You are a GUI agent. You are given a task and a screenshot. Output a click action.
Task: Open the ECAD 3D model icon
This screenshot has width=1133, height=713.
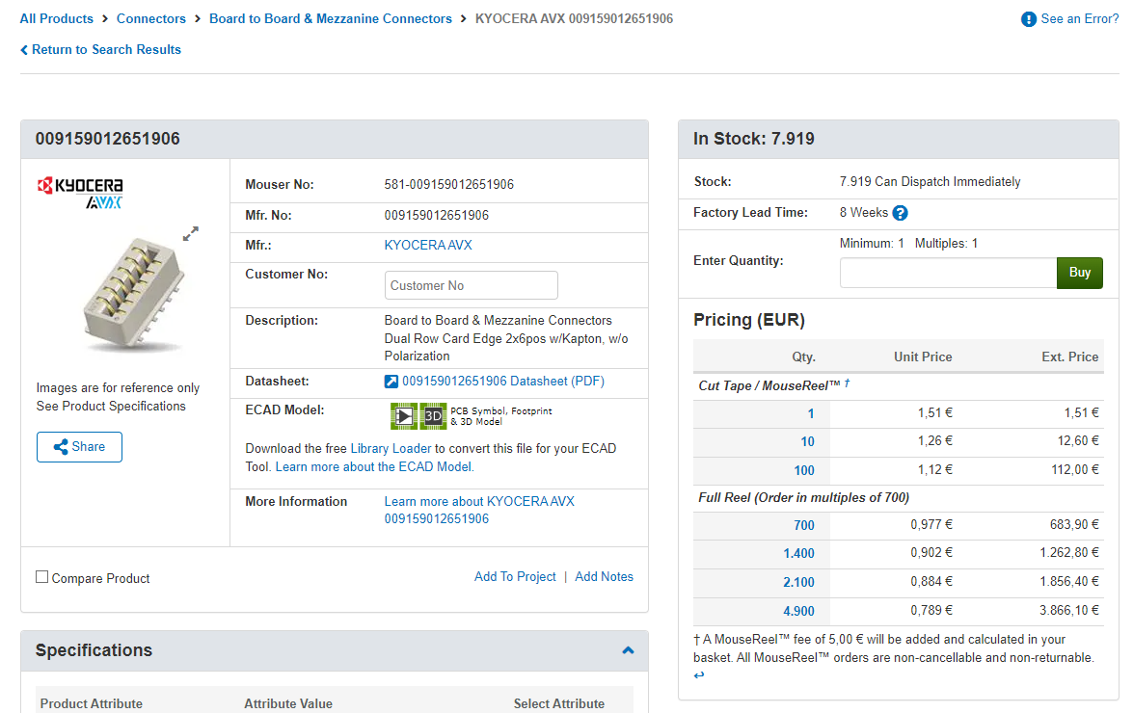433,416
